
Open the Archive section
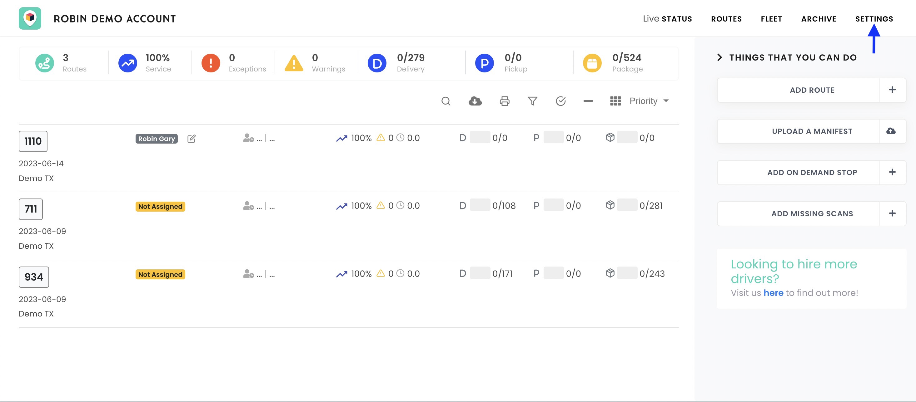(x=819, y=18)
